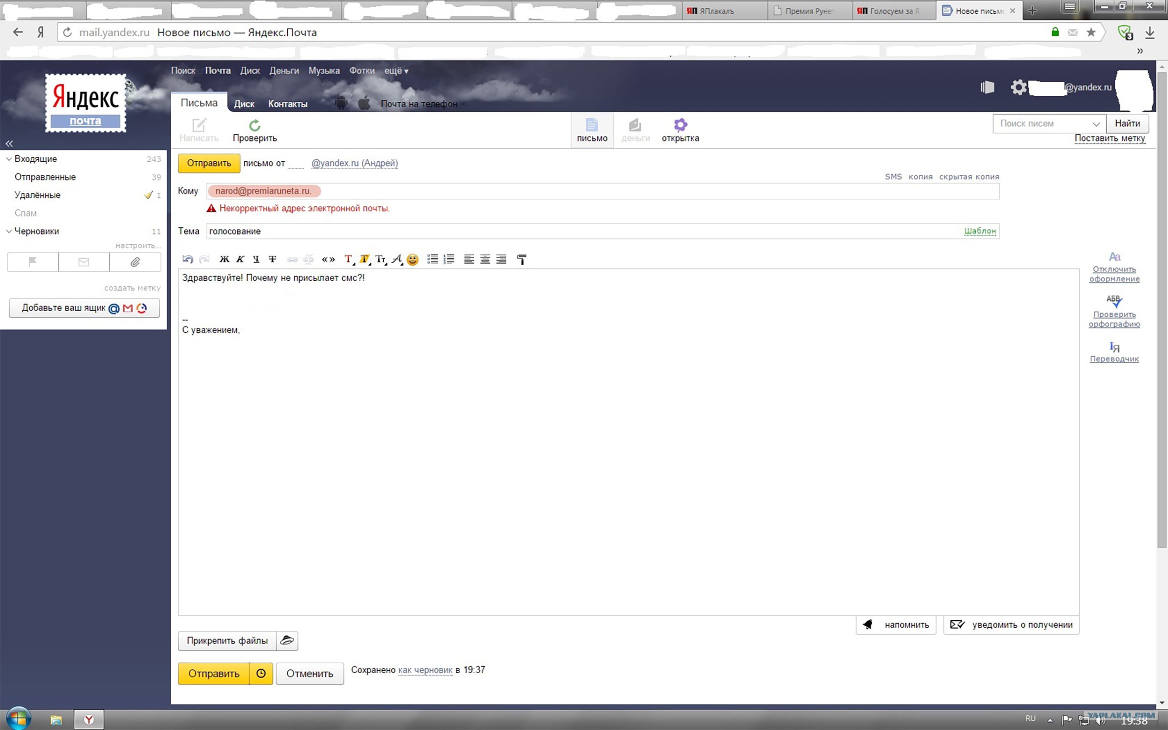
Task: Open the Удалённые folder
Action: (x=38, y=195)
